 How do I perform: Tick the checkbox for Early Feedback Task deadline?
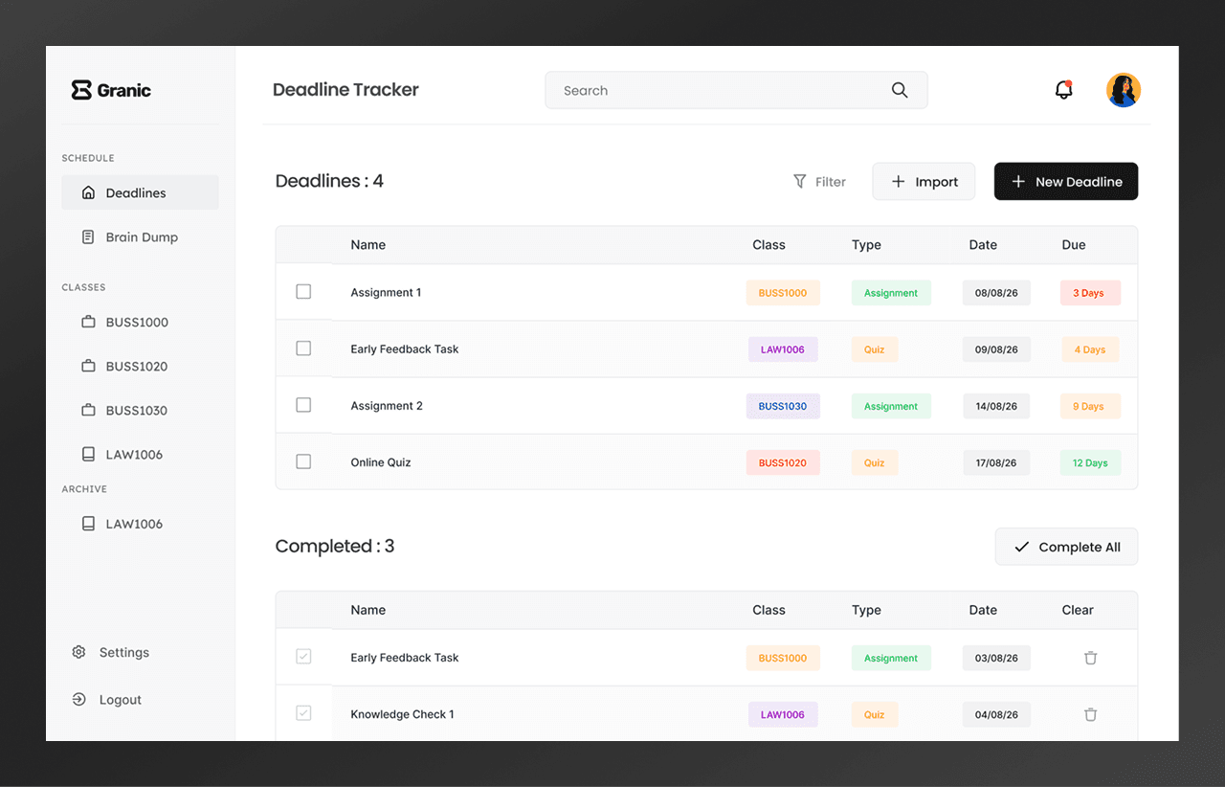click(x=303, y=349)
